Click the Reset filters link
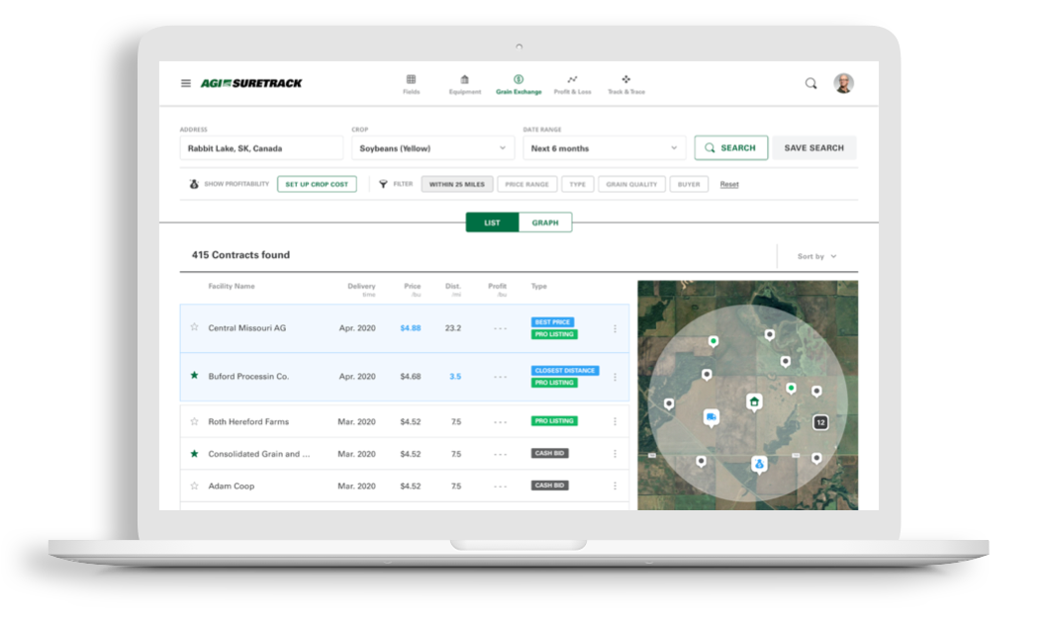The height and width of the screenshot is (621, 1045). click(728, 184)
